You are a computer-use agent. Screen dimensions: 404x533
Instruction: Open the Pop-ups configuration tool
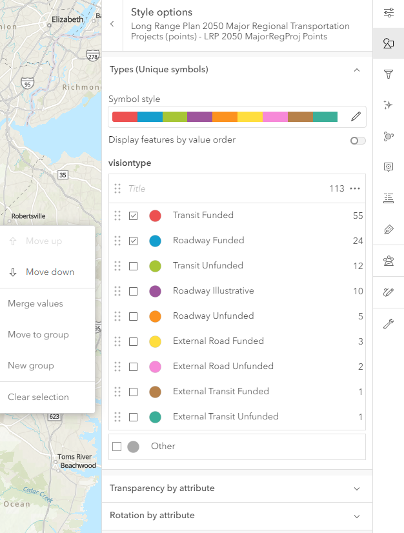[389, 167]
